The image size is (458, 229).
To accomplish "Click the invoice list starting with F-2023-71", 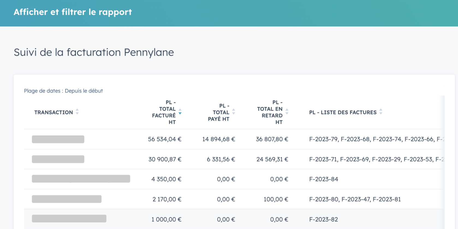I will [377, 159].
